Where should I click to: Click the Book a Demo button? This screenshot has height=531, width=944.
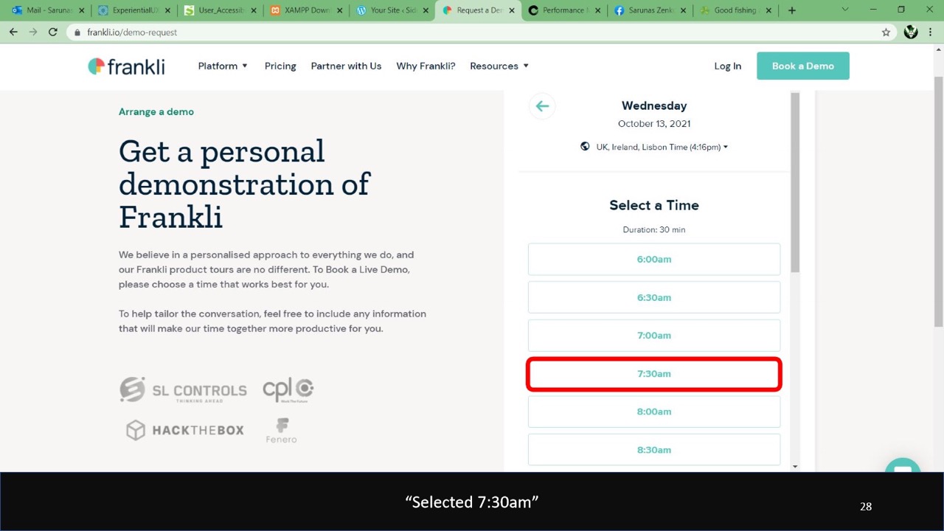pyautogui.click(x=802, y=66)
